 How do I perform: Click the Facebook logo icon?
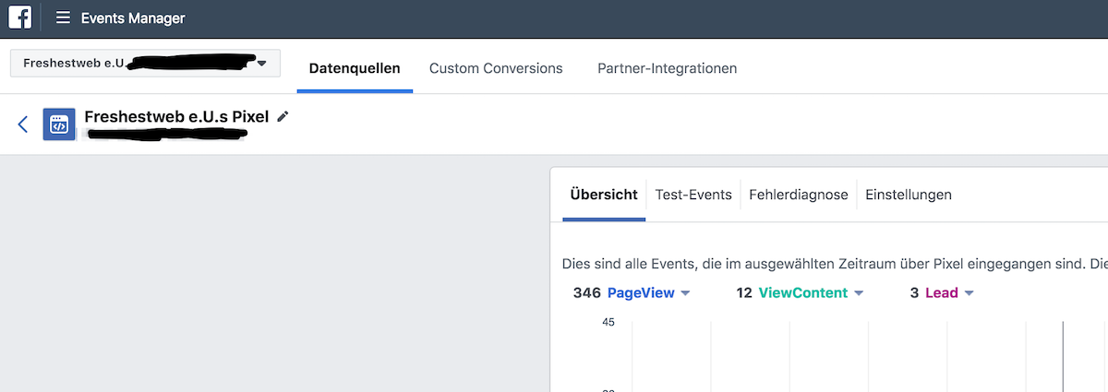pos(19,18)
